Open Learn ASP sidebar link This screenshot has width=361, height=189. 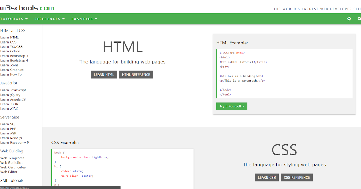8,133
